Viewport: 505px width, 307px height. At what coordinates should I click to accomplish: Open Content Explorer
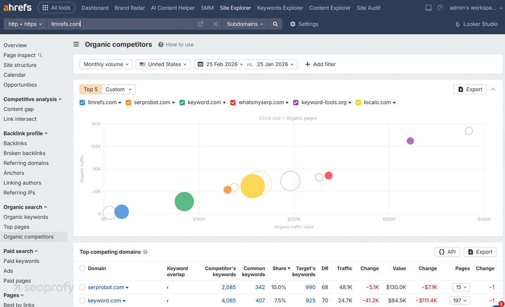pyautogui.click(x=330, y=8)
